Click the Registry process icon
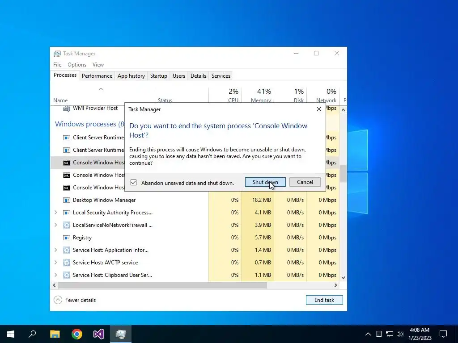This screenshot has height=343, width=458. [x=67, y=238]
